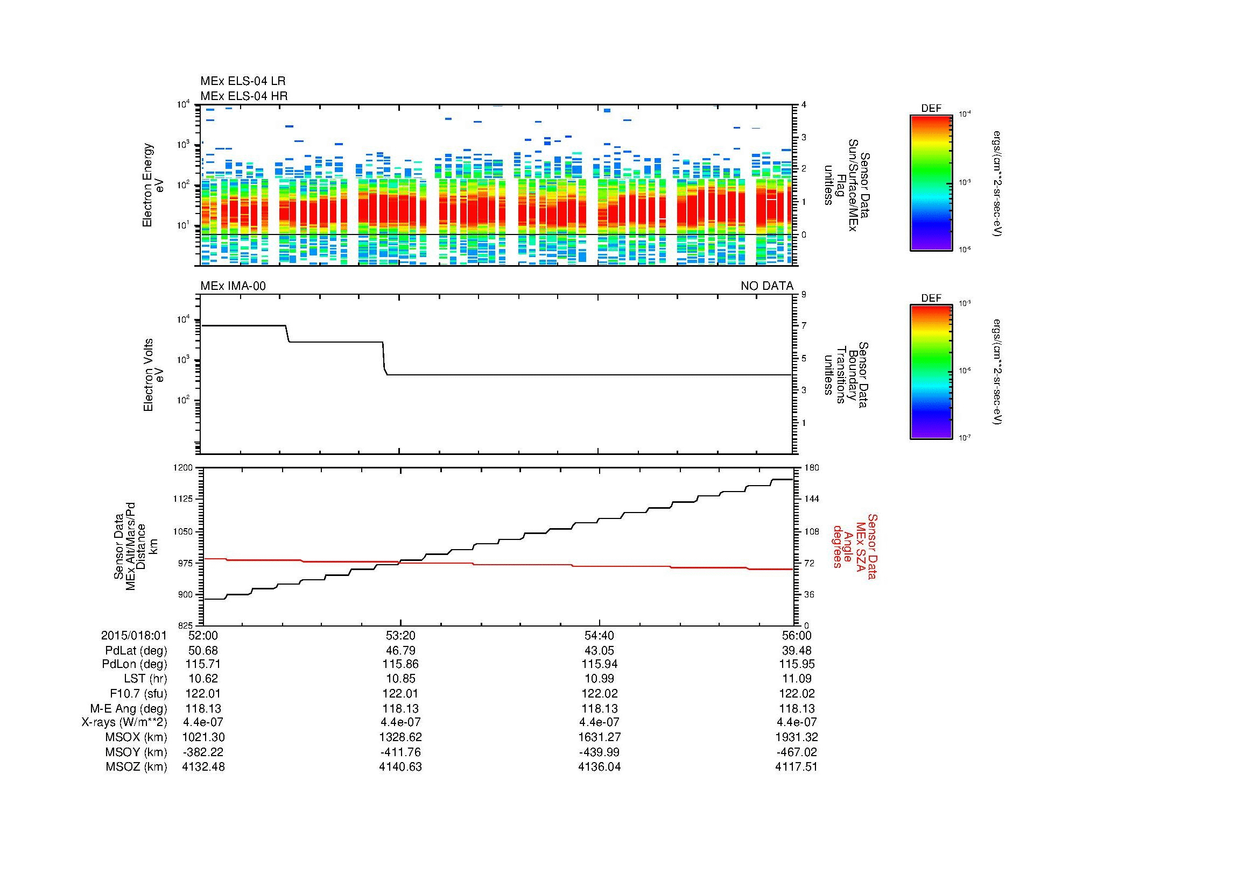
Task: Click the PdLat value 43.05
Action: click(x=599, y=651)
